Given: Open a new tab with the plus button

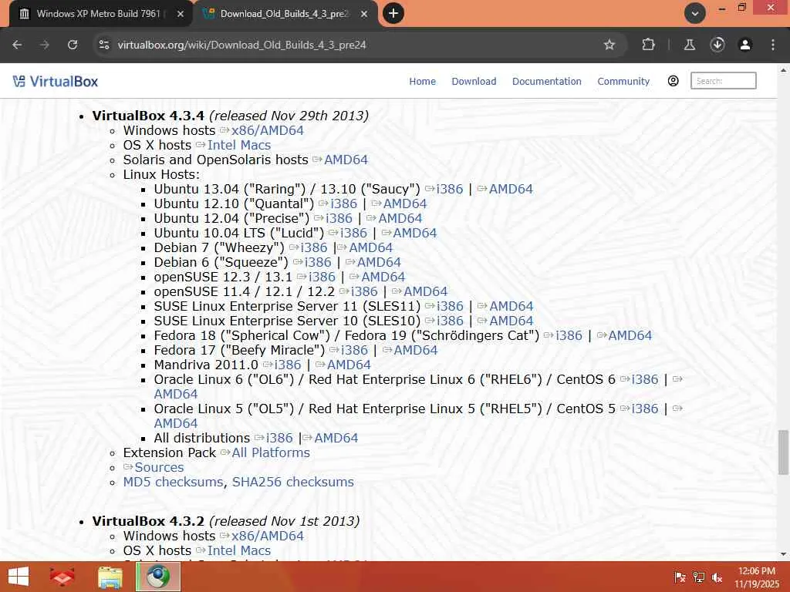Looking at the screenshot, I should [393, 13].
